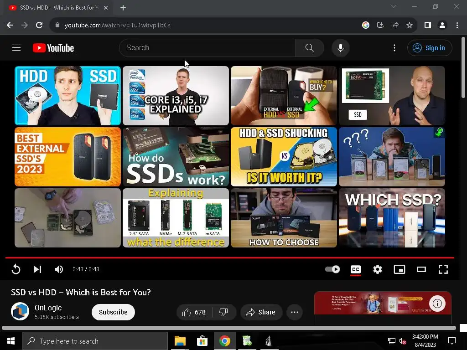Open the Windows notification center
The height and width of the screenshot is (350, 467).
coord(452,341)
